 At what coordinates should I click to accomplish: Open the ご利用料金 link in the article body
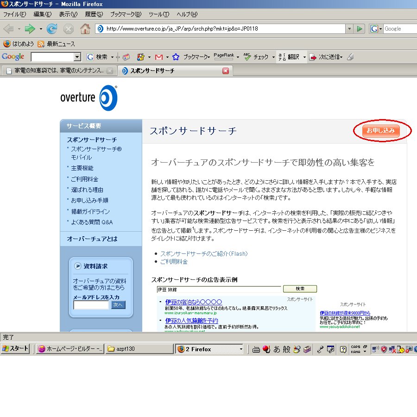point(174,262)
